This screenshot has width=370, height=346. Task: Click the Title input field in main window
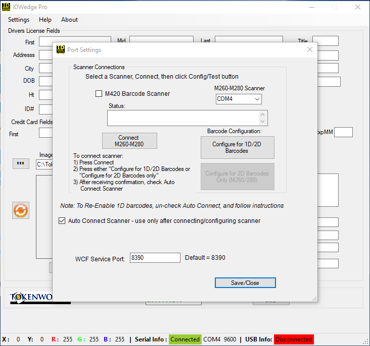pos(326,41)
